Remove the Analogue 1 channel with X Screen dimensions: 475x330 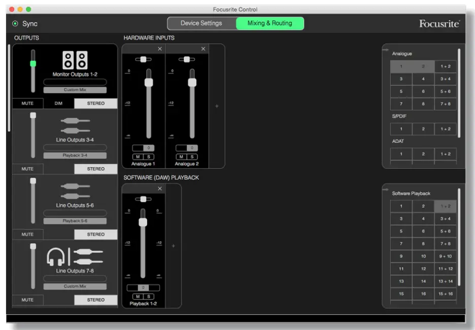point(160,49)
